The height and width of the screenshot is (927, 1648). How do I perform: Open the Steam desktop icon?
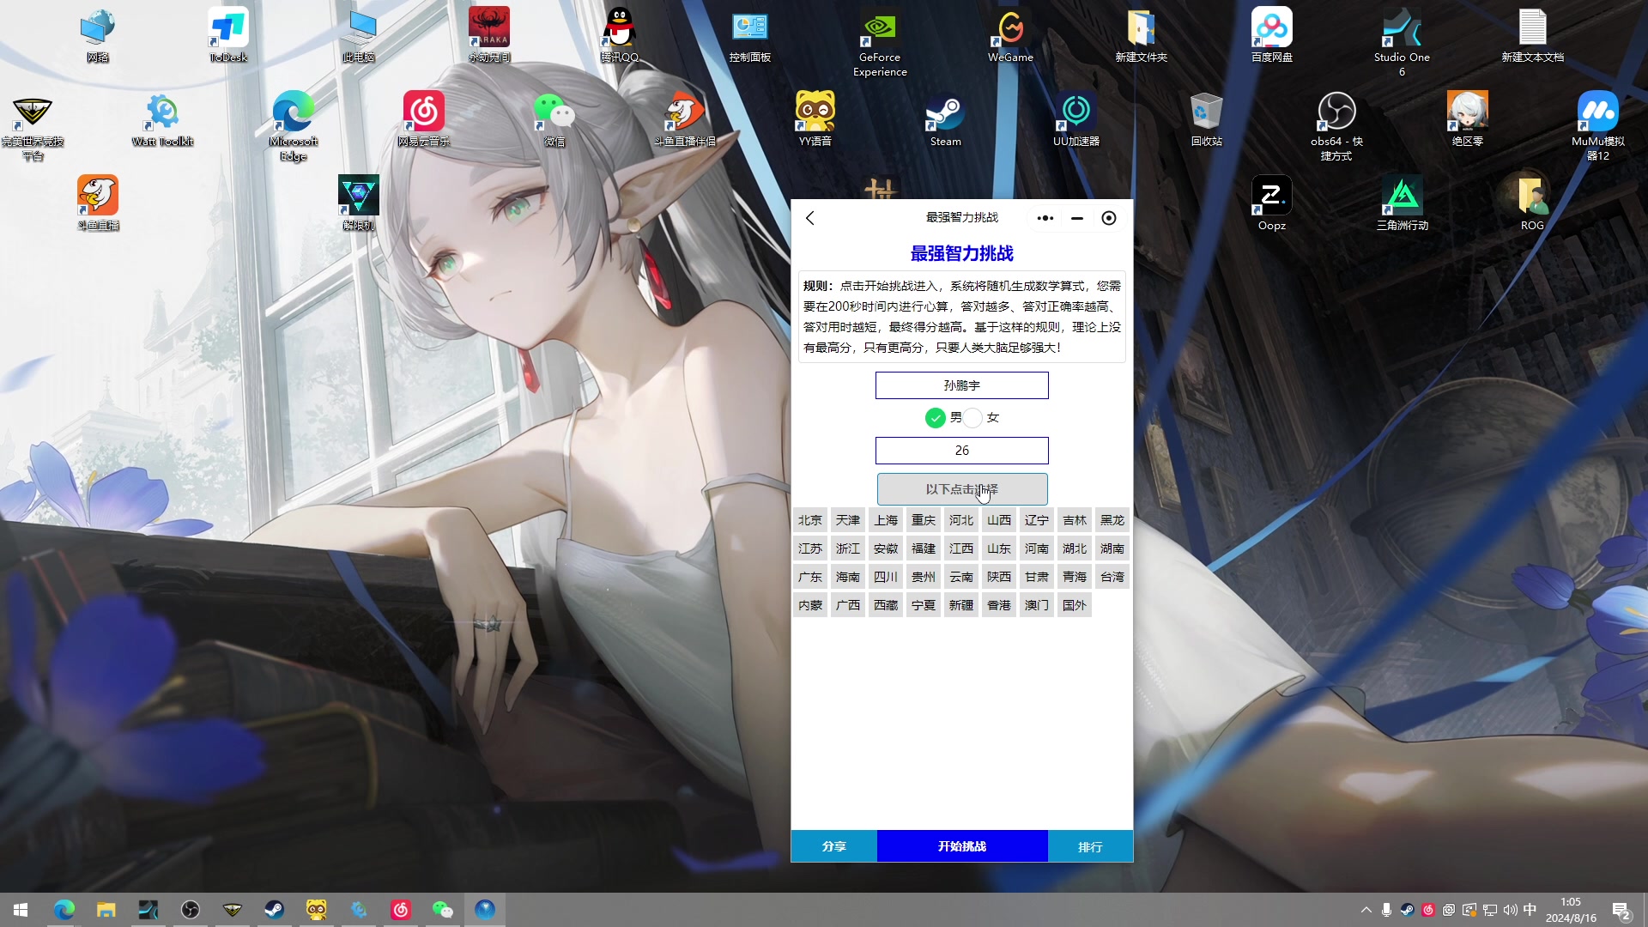point(945,119)
